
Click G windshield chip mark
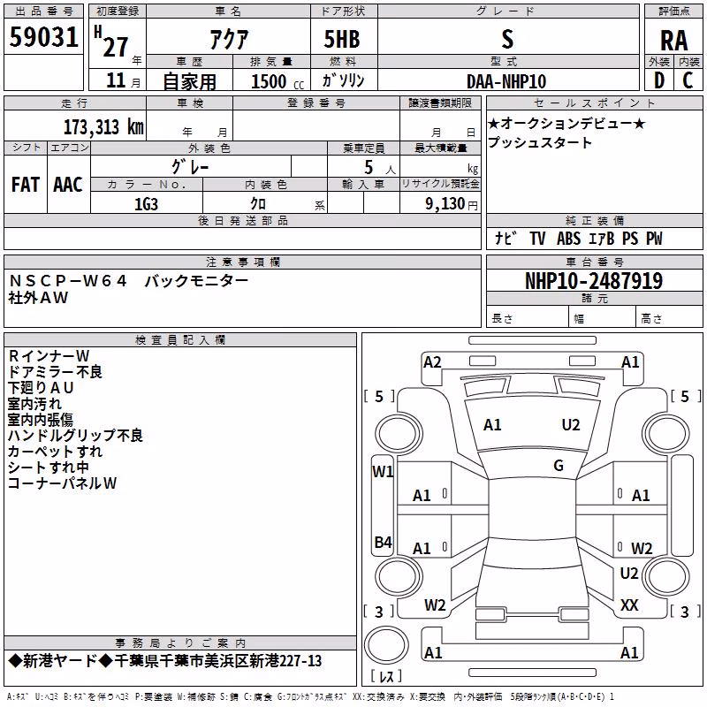click(x=559, y=465)
